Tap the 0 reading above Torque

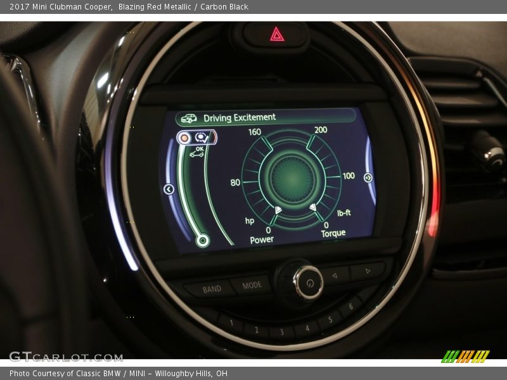326,225
